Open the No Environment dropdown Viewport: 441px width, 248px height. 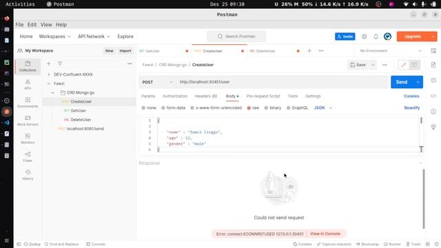tap(391, 51)
